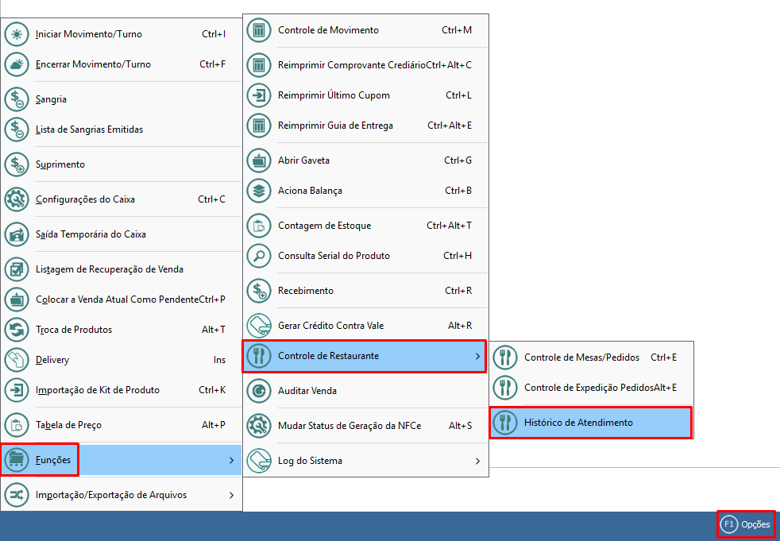
Task: Click the gear icon for Configurações do Caixa
Action: click(17, 200)
